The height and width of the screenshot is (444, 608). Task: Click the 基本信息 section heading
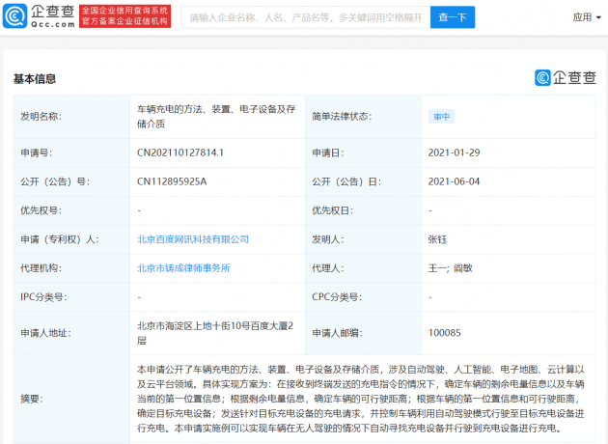click(x=35, y=79)
